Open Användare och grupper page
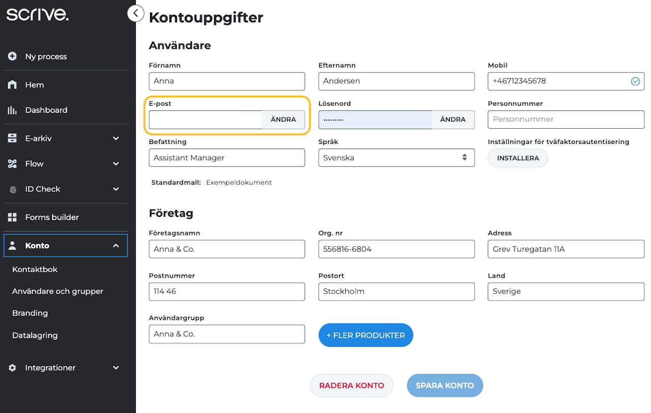This screenshot has height=413, width=651. [x=57, y=291]
